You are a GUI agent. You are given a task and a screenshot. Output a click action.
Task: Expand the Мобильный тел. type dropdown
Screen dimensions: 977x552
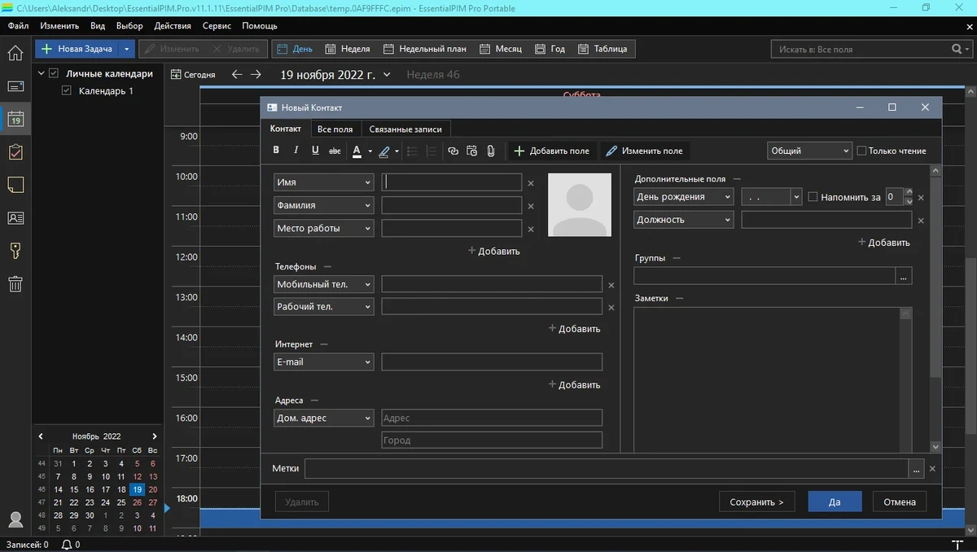(324, 284)
